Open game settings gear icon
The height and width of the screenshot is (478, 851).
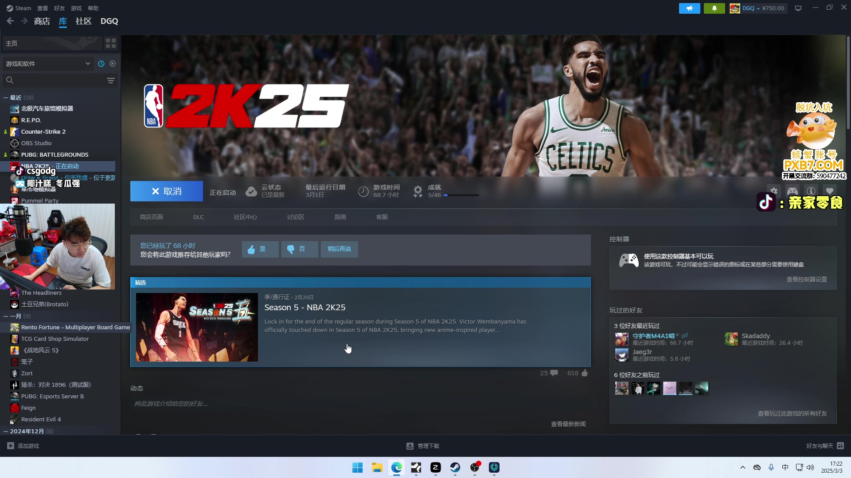(773, 191)
